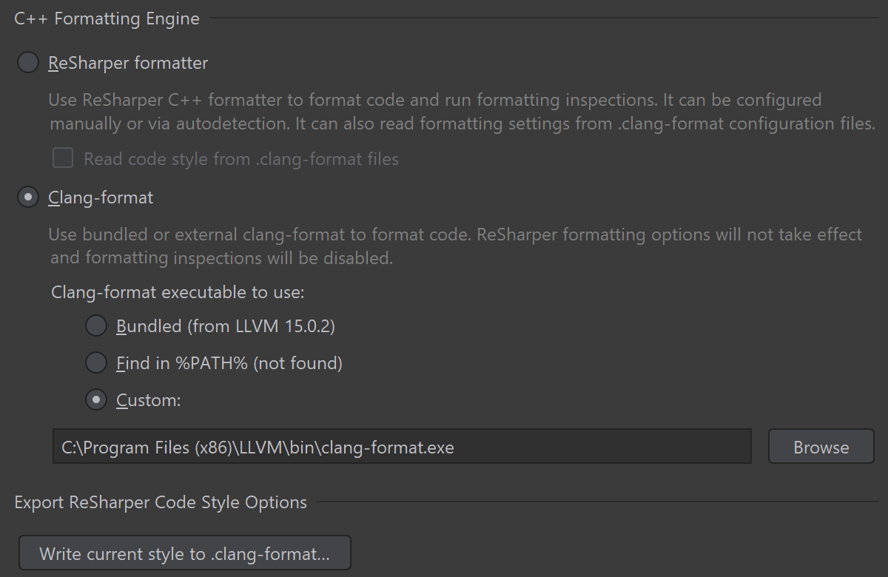Select the Find in %PATH% radio circle
The height and width of the screenshot is (577, 888).
click(x=96, y=363)
